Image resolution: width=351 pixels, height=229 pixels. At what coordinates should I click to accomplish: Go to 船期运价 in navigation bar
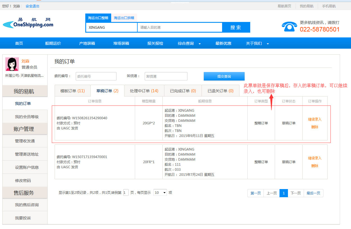coord(53,43)
